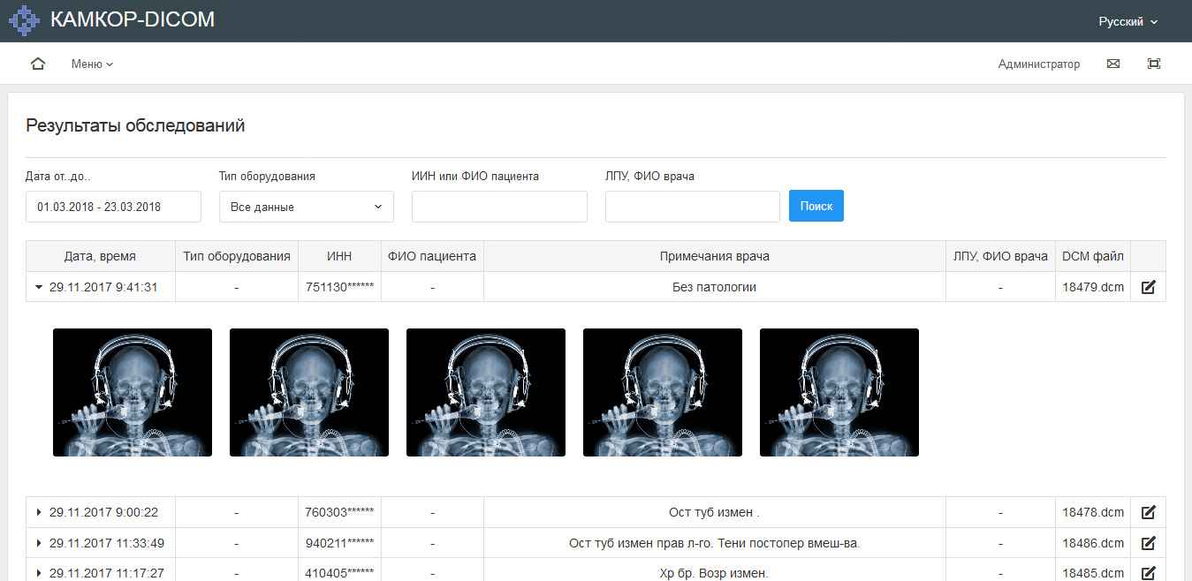Open the Тип оборудования dropdown
Viewport: 1192px width, 581px height.
306,207
